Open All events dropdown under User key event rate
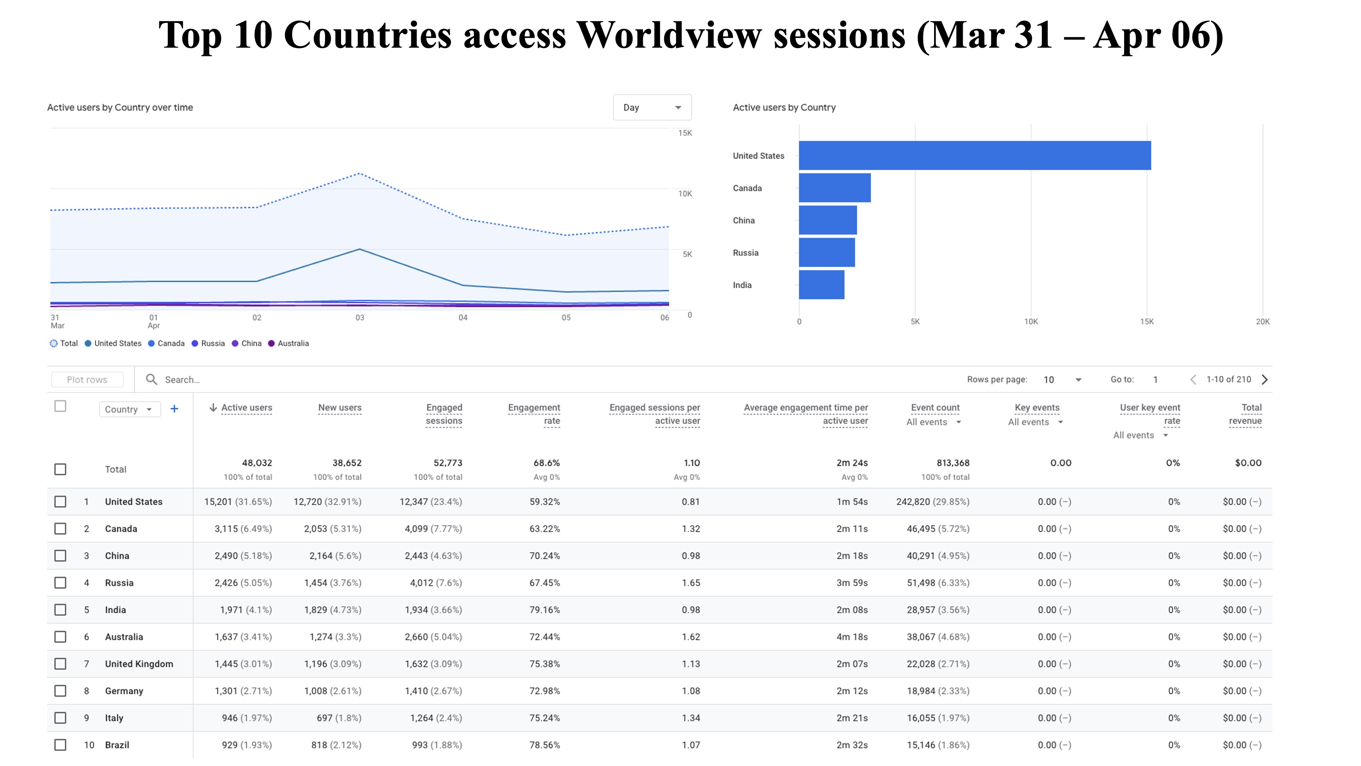Image resolution: width=1361 pixels, height=766 pixels. pos(1141,435)
